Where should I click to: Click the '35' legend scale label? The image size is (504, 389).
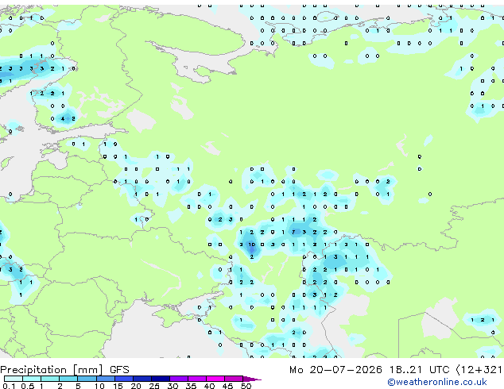coord(192,386)
